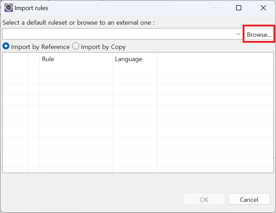Click the first empty cell under Language
Viewport: 276px width, 213px height.
click(135, 69)
